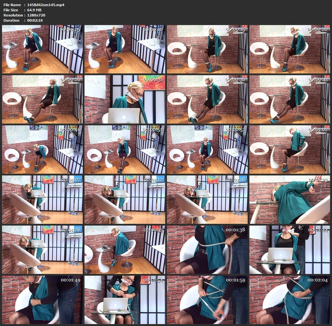Select the duration value 00:02:10
This screenshot has width=332, height=326.
[x=35, y=20]
